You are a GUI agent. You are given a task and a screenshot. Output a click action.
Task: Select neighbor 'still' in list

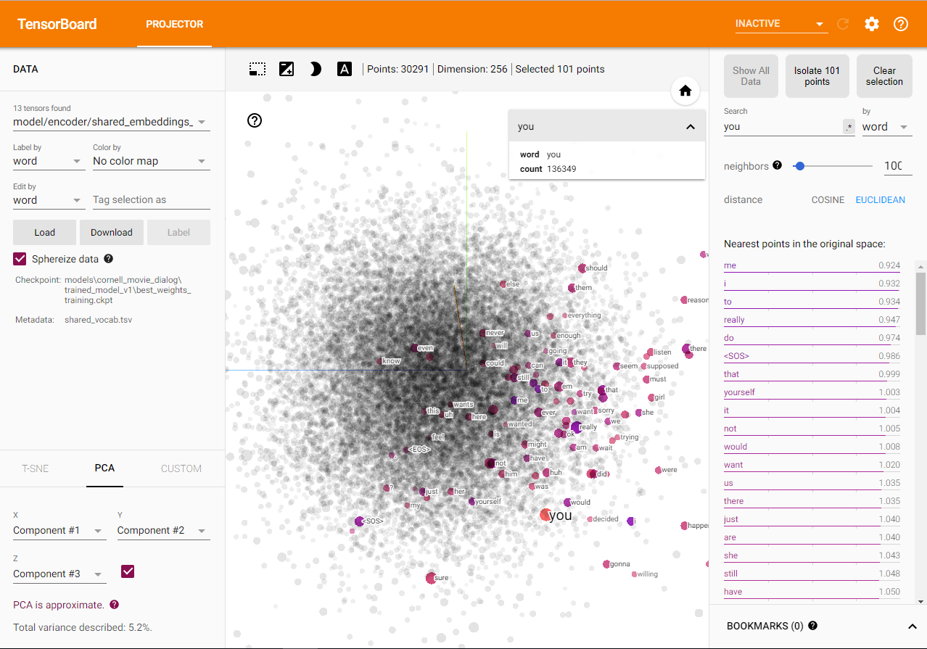tap(812, 574)
